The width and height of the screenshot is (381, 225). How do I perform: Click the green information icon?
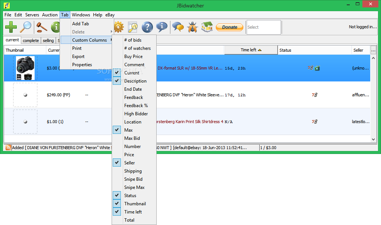pyautogui.click(x=56, y=27)
